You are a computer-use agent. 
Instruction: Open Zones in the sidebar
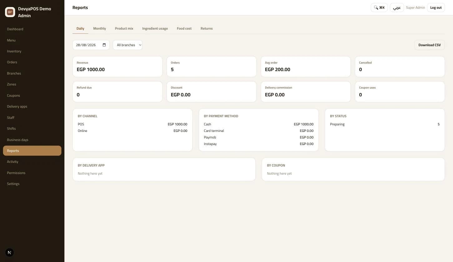32,84
